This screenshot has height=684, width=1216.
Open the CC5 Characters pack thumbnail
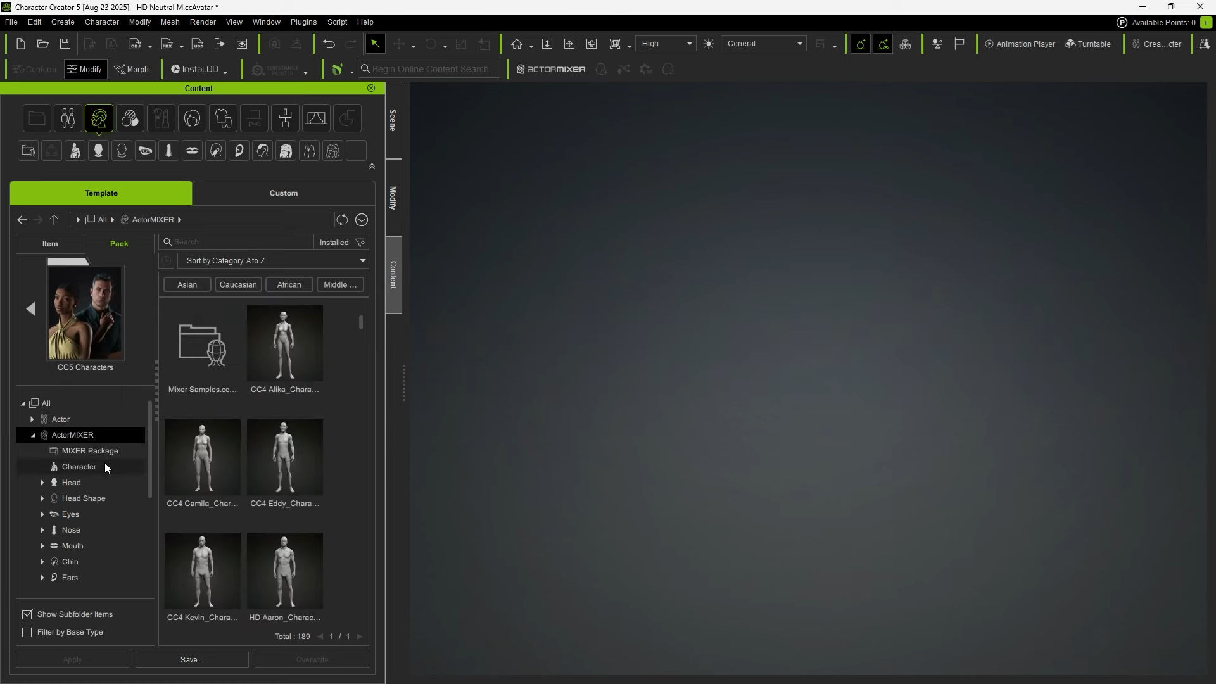(x=85, y=313)
